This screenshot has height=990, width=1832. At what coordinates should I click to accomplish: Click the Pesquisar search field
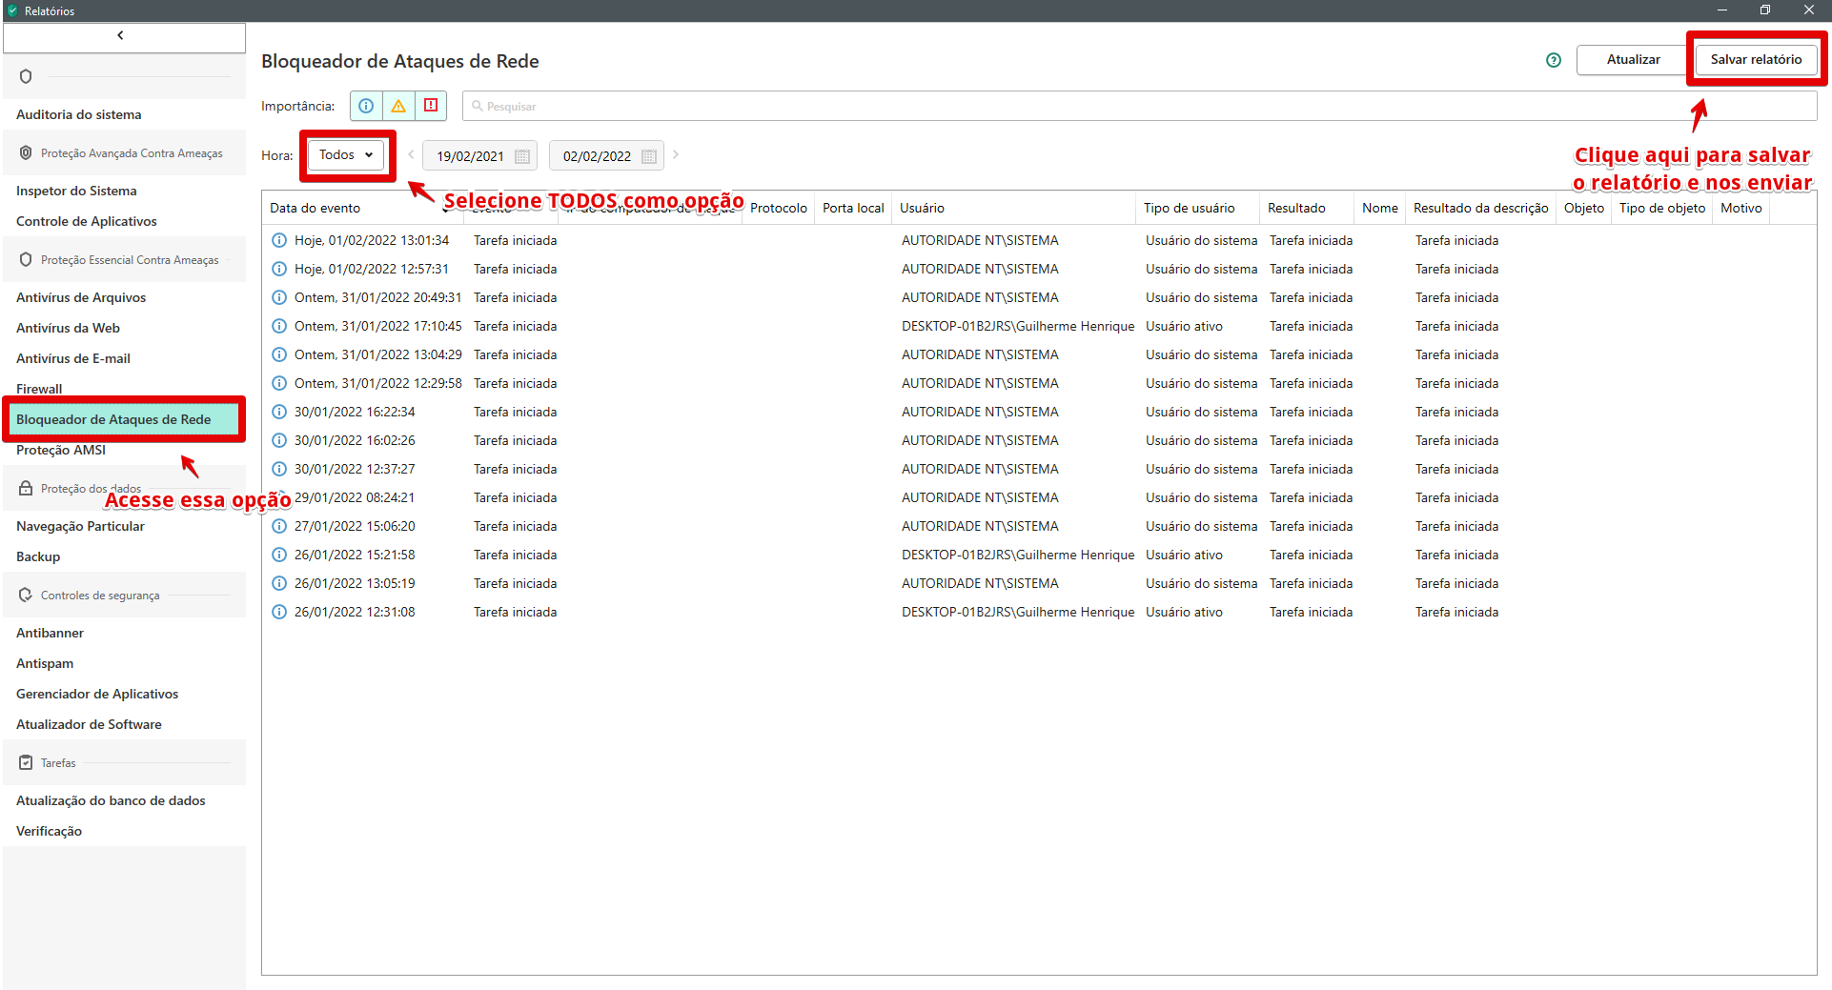tap(1139, 106)
